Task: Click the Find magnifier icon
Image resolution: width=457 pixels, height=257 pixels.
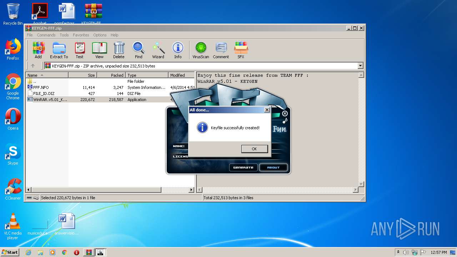Action: pyautogui.click(x=139, y=50)
